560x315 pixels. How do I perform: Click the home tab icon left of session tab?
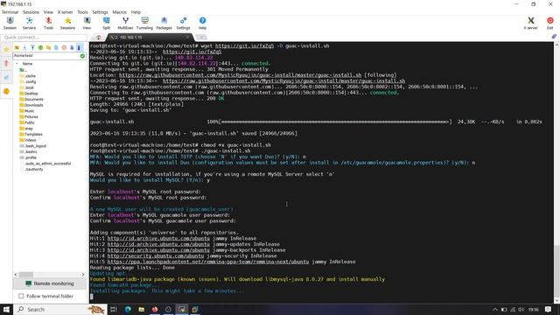(x=98, y=37)
